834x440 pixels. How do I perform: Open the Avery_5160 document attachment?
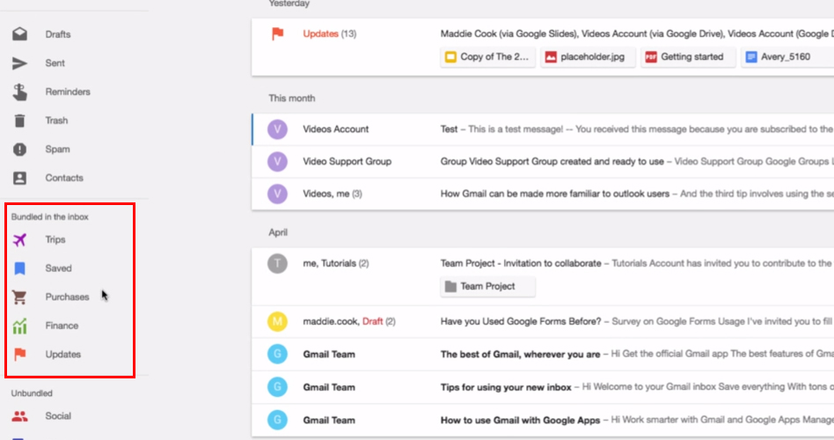click(787, 57)
